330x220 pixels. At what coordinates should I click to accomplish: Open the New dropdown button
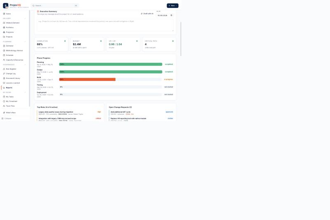[172, 6]
